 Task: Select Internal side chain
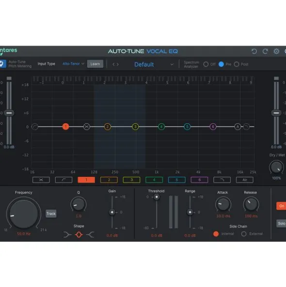click(x=216, y=234)
